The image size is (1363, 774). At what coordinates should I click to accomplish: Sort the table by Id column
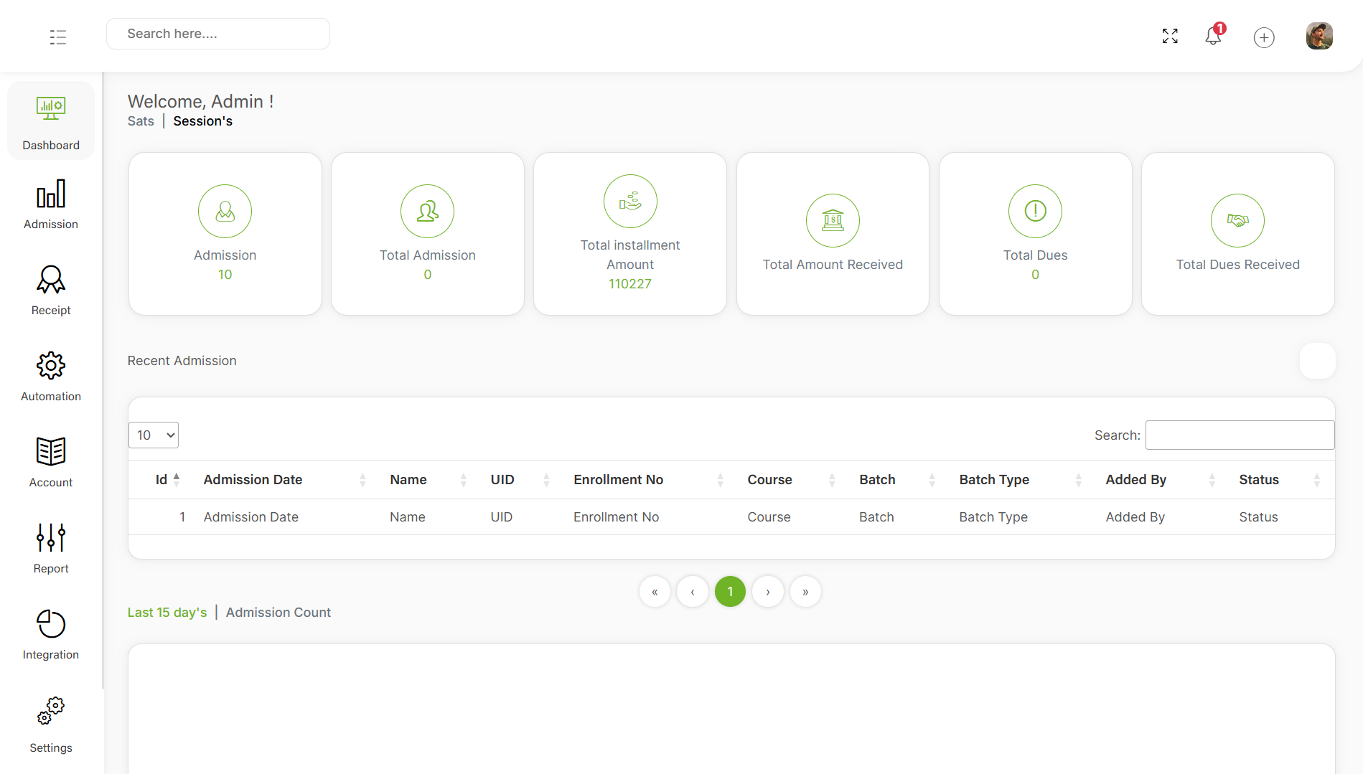(x=162, y=480)
